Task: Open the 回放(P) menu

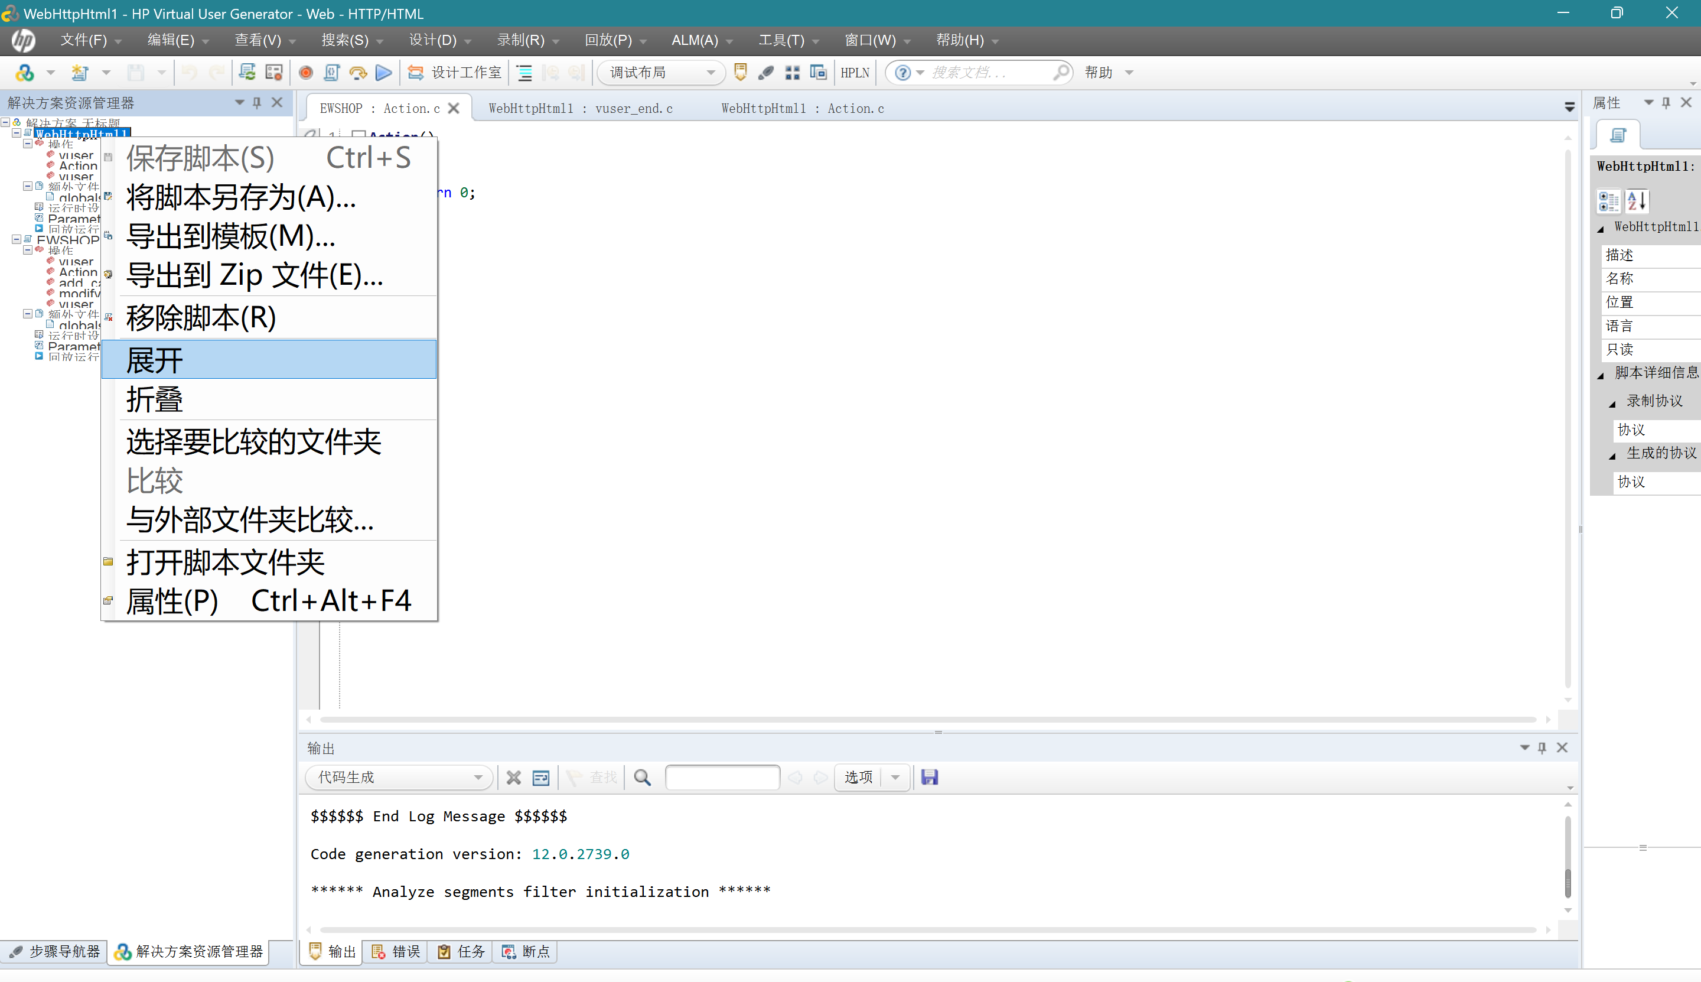Action: click(x=615, y=40)
